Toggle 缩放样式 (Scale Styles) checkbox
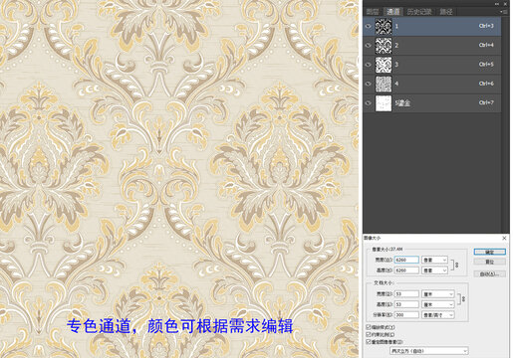 pos(369,327)
